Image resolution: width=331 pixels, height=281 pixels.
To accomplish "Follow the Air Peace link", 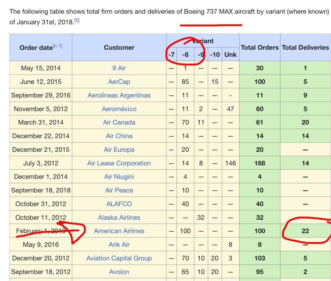I will 119,190.
